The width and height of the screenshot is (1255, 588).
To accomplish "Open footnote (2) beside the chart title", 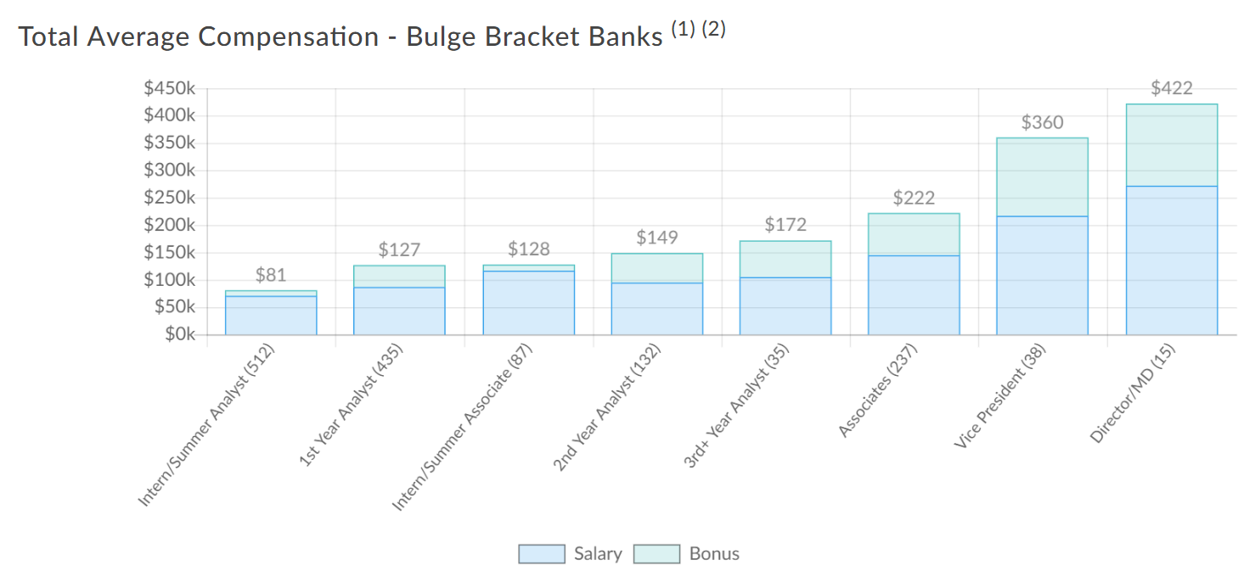I will tap(713, 31).
